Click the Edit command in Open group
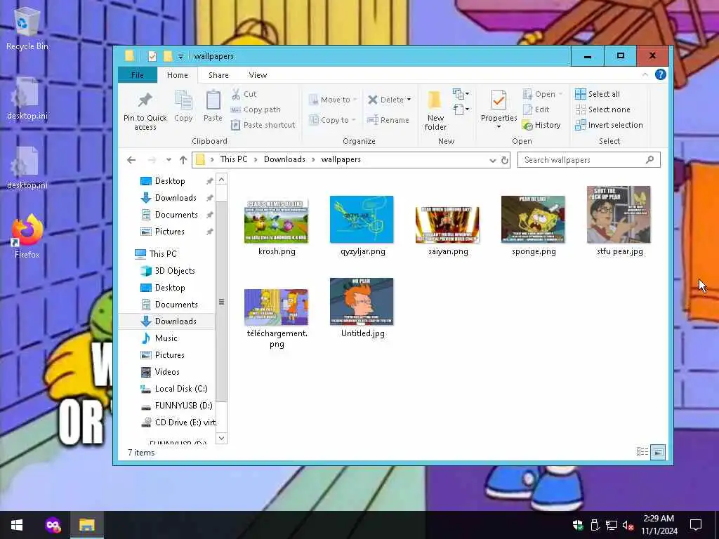 pyautogui.click(x=536, y=109)
